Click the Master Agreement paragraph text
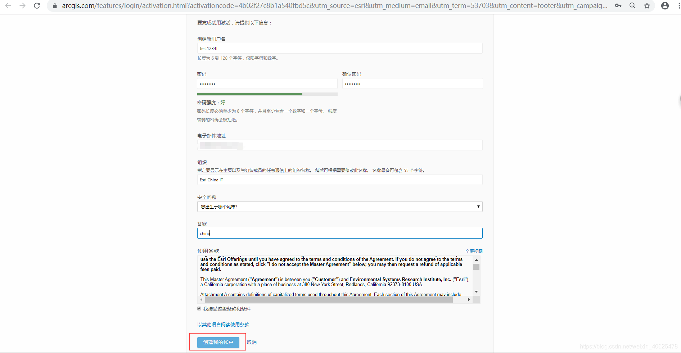The height and width of the screenshot is (353, 681). point(335,282)
